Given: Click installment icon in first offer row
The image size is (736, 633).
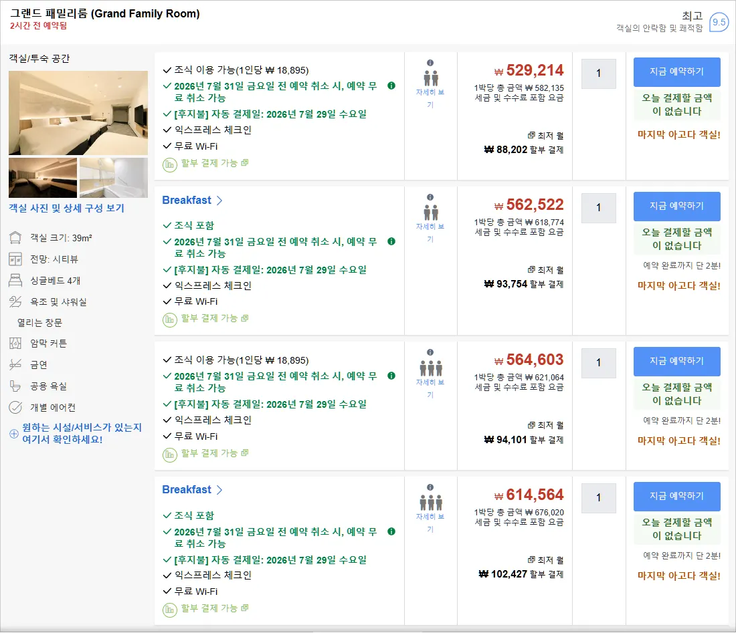Looking at the screenshot, I should click(x=169, y=165).
